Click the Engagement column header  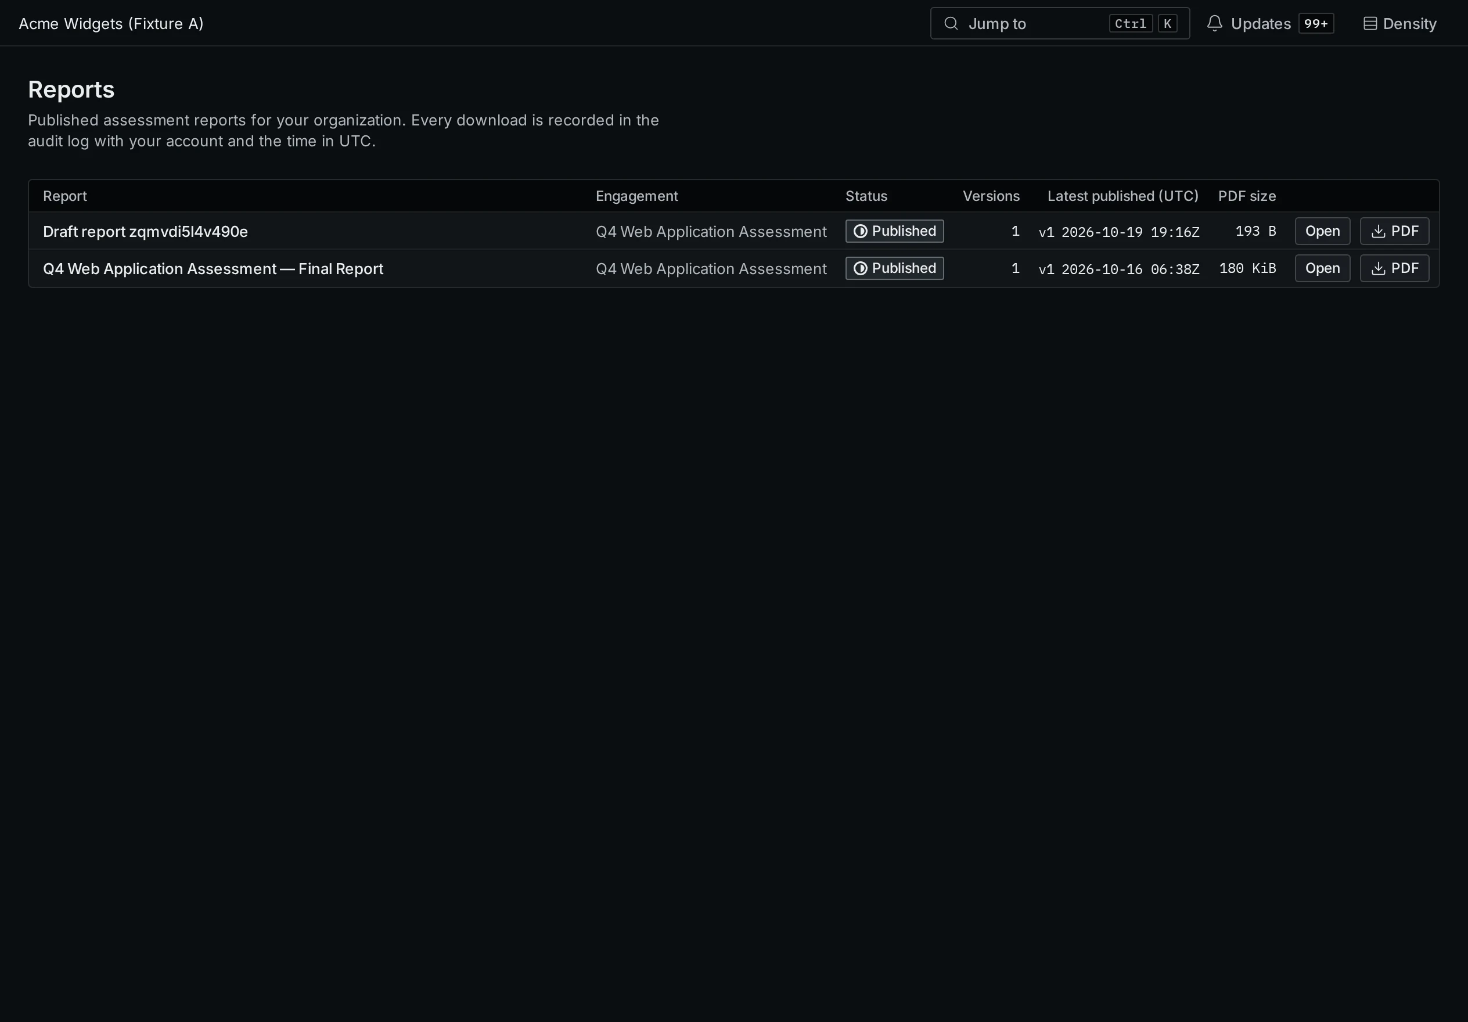[x=637, y=196]
